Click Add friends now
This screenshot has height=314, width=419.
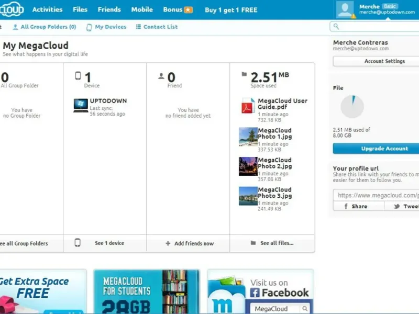click(194, 243)
